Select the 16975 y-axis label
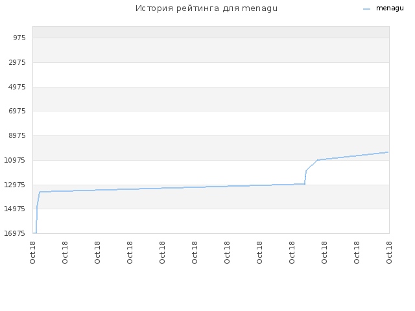Viewport: 415px width, 311px height. [15, 233]
